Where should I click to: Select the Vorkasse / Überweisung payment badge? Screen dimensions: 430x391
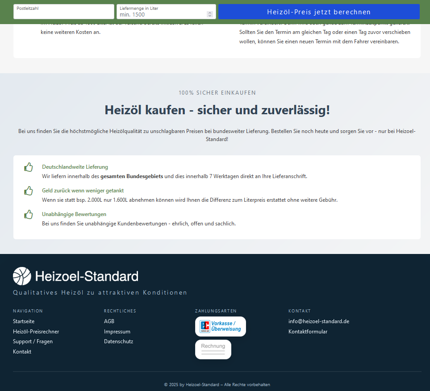coord(221,326)
